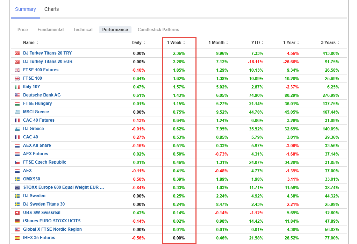Open UBS SW Swissreal link
Image resolution: width=357 pixels, height=244 pixels.
pos(42,213)
